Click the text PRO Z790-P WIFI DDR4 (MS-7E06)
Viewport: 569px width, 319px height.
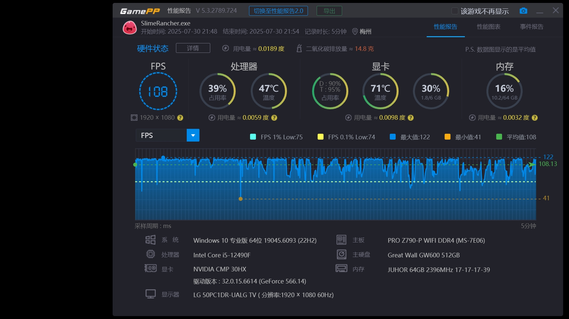coord(436,240)
